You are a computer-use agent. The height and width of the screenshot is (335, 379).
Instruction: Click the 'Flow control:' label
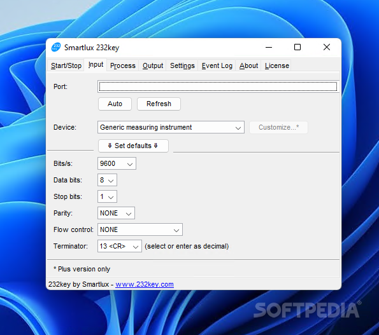pyautogui.click(x=73, y=229)
